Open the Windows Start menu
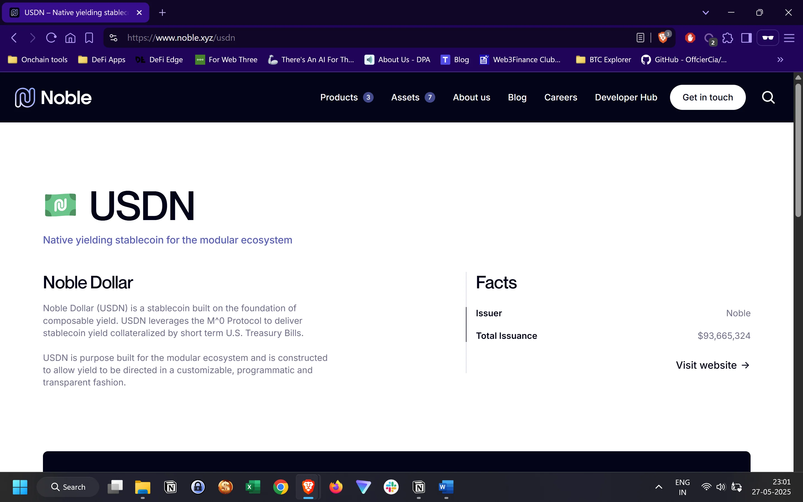 click(20, 487)
